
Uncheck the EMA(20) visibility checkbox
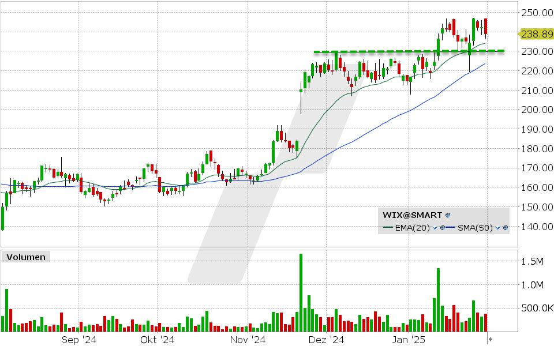pyautogui.click(x=435, y=228)
